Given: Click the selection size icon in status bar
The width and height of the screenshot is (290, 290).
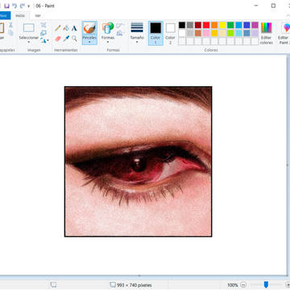Looking at the screenshot, I should tap(53, 284).
